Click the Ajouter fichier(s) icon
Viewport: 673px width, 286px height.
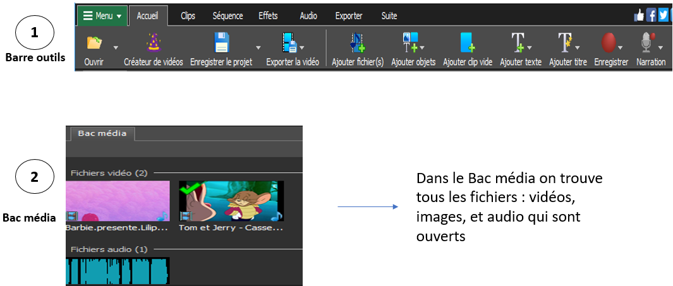[357, 43]
